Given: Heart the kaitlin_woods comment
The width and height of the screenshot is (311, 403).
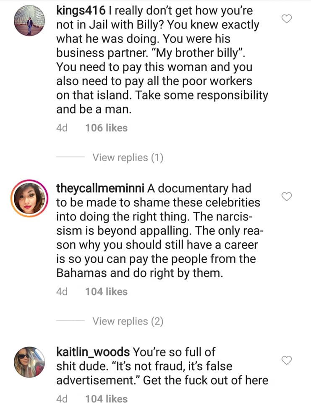Looking at the screenshot, I should (287, 360).
